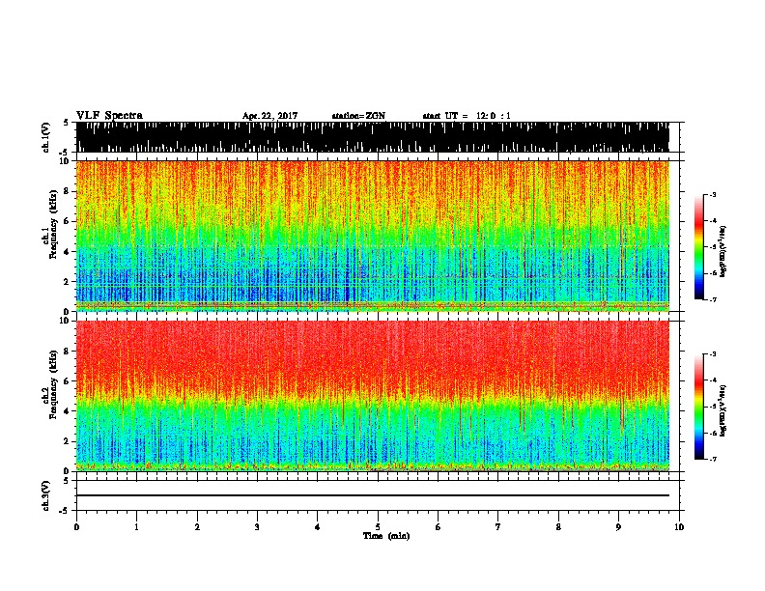765x591 pixels.
Task: Click the ch.1 frequency axis "10" tick label
Action: (x=65, y=161)
